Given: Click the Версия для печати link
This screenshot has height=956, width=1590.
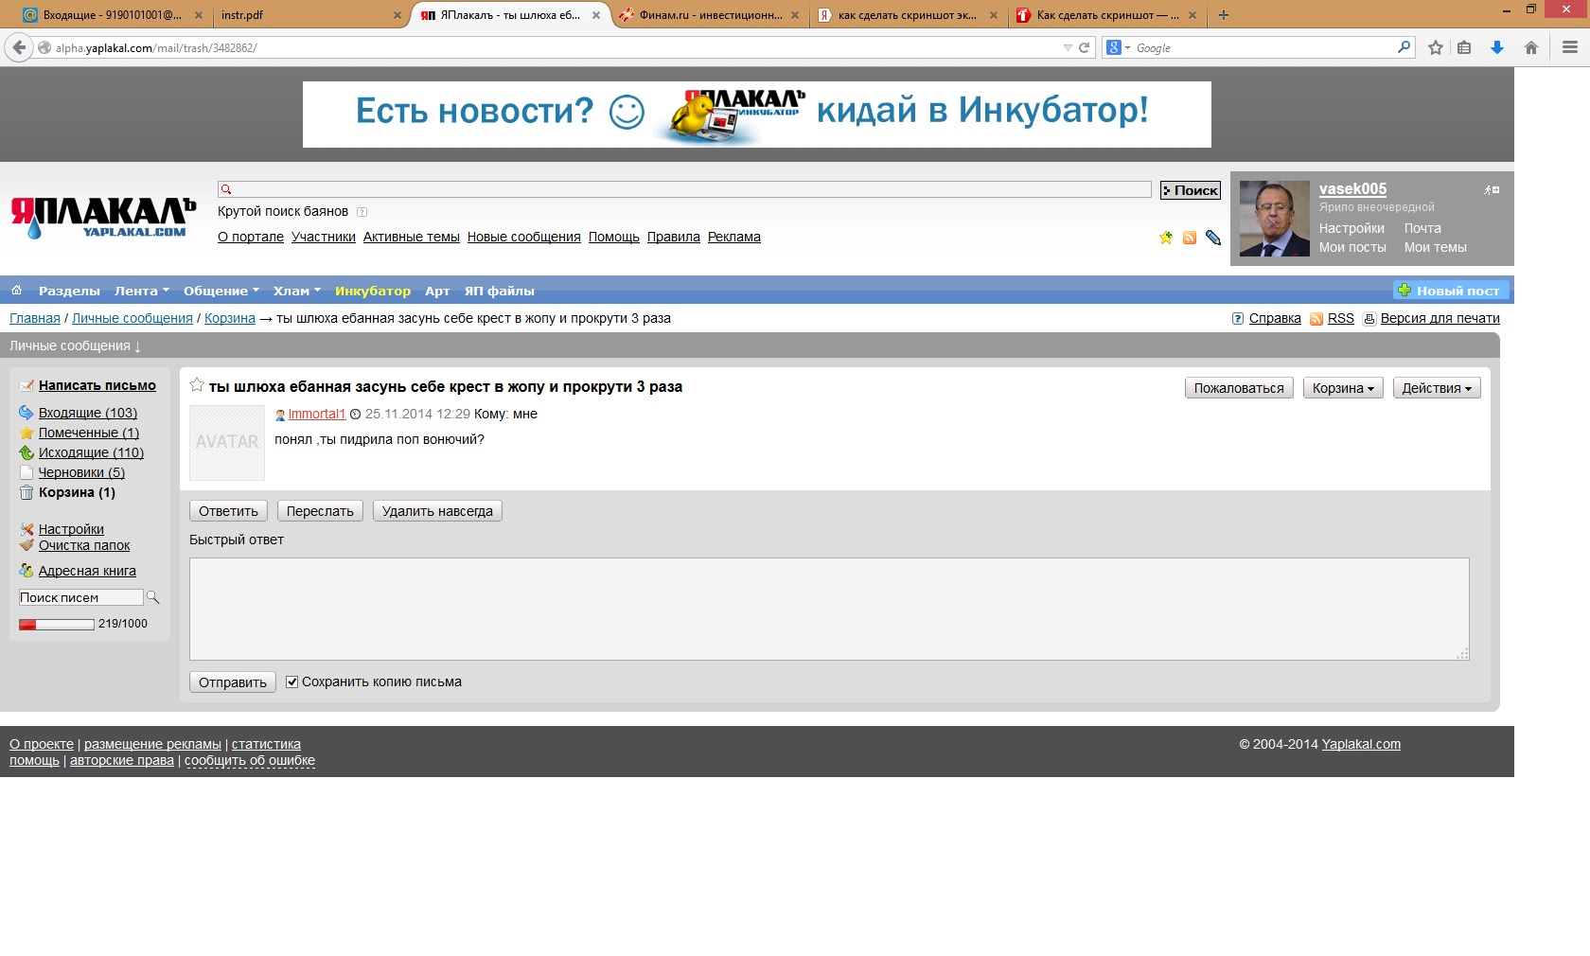Looking at the screenshot, I should pyautogui.click(x=1440, y=319).
